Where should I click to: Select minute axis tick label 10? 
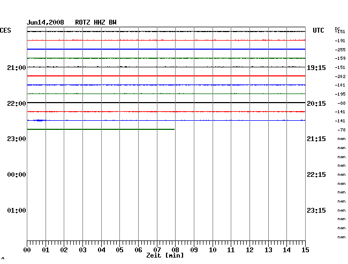coord(213,250)
